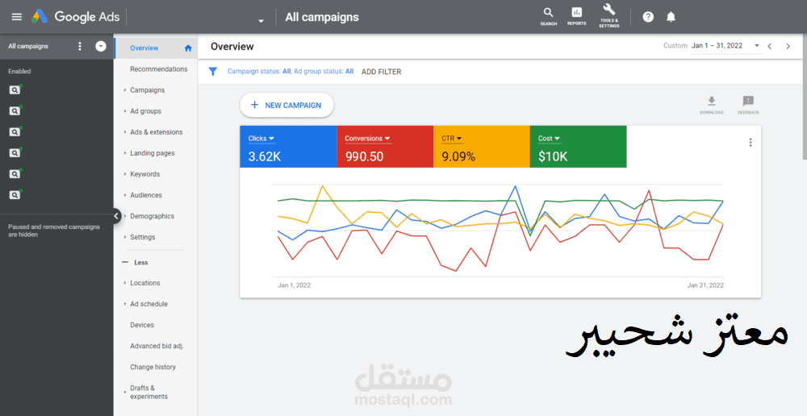Open the Devices page

[142, 325]
